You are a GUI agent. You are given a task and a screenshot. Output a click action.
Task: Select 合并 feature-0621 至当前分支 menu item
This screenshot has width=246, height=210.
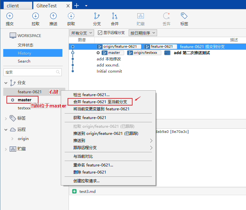click(x=100, y=102)
